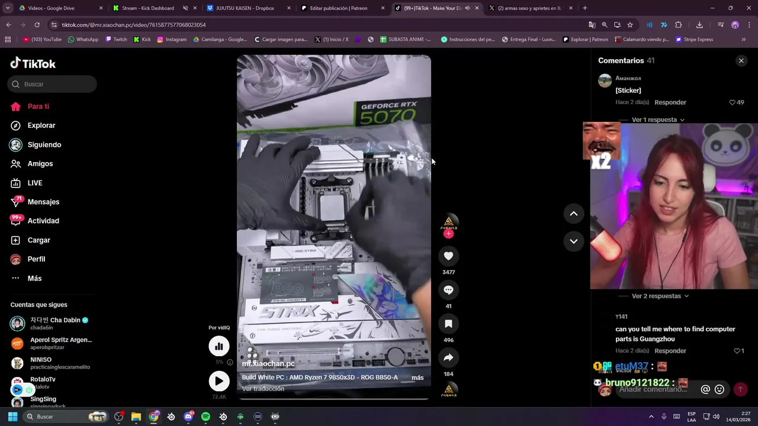The width and height of the screenshot is (758, 426).
Task: Bookmark this page star icon
Action: coord(630,25)
